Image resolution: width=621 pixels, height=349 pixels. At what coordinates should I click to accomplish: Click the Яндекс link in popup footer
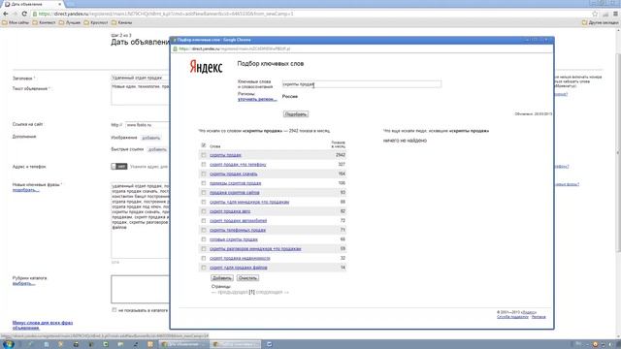pyautogui.click(x=529, y=312)
